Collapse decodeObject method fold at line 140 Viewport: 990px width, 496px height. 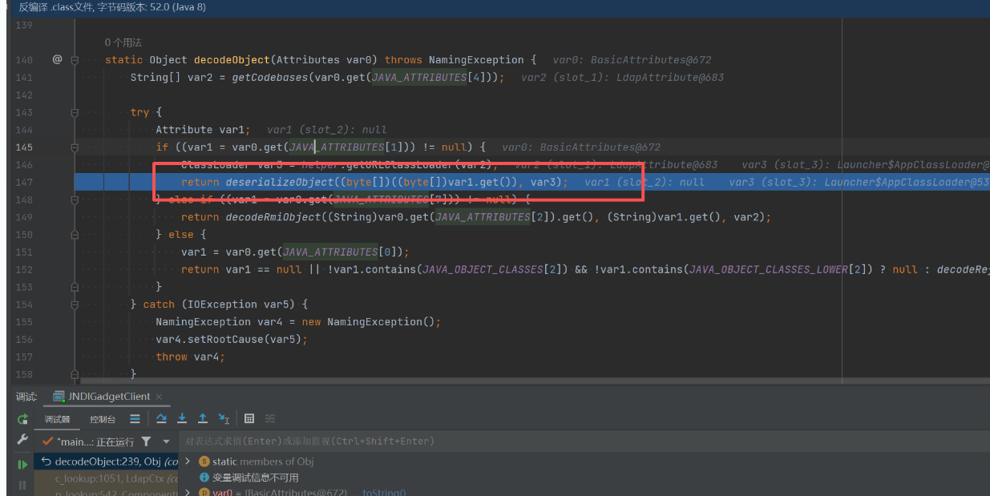click(x=75, y=60)
